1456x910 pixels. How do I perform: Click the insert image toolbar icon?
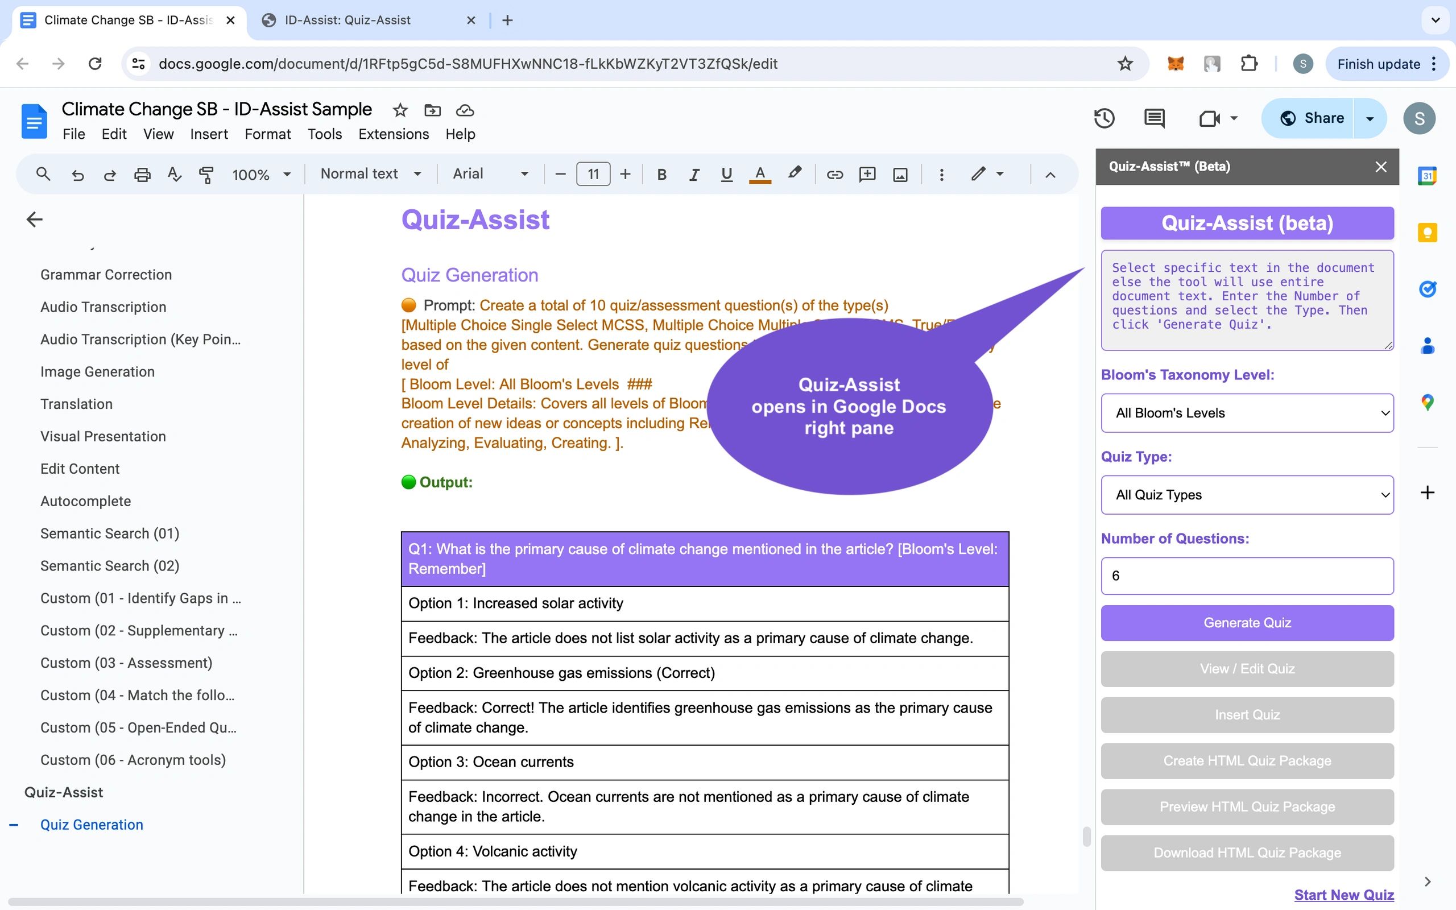[x=900, y=175]
